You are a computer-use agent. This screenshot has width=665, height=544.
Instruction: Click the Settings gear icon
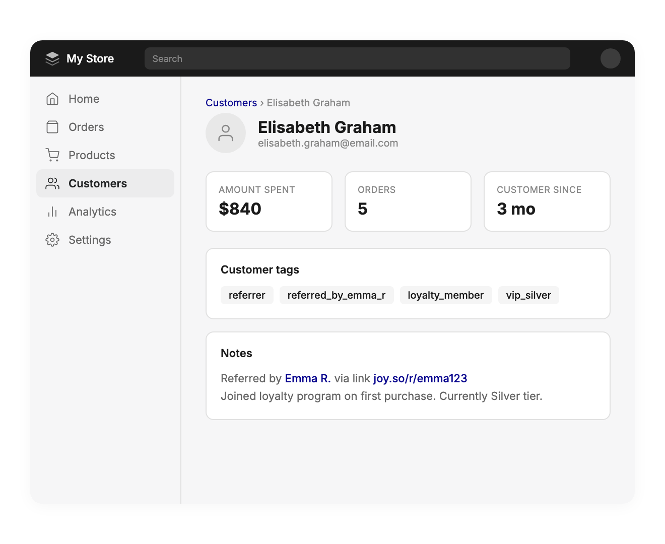click(x=52, y=240)
